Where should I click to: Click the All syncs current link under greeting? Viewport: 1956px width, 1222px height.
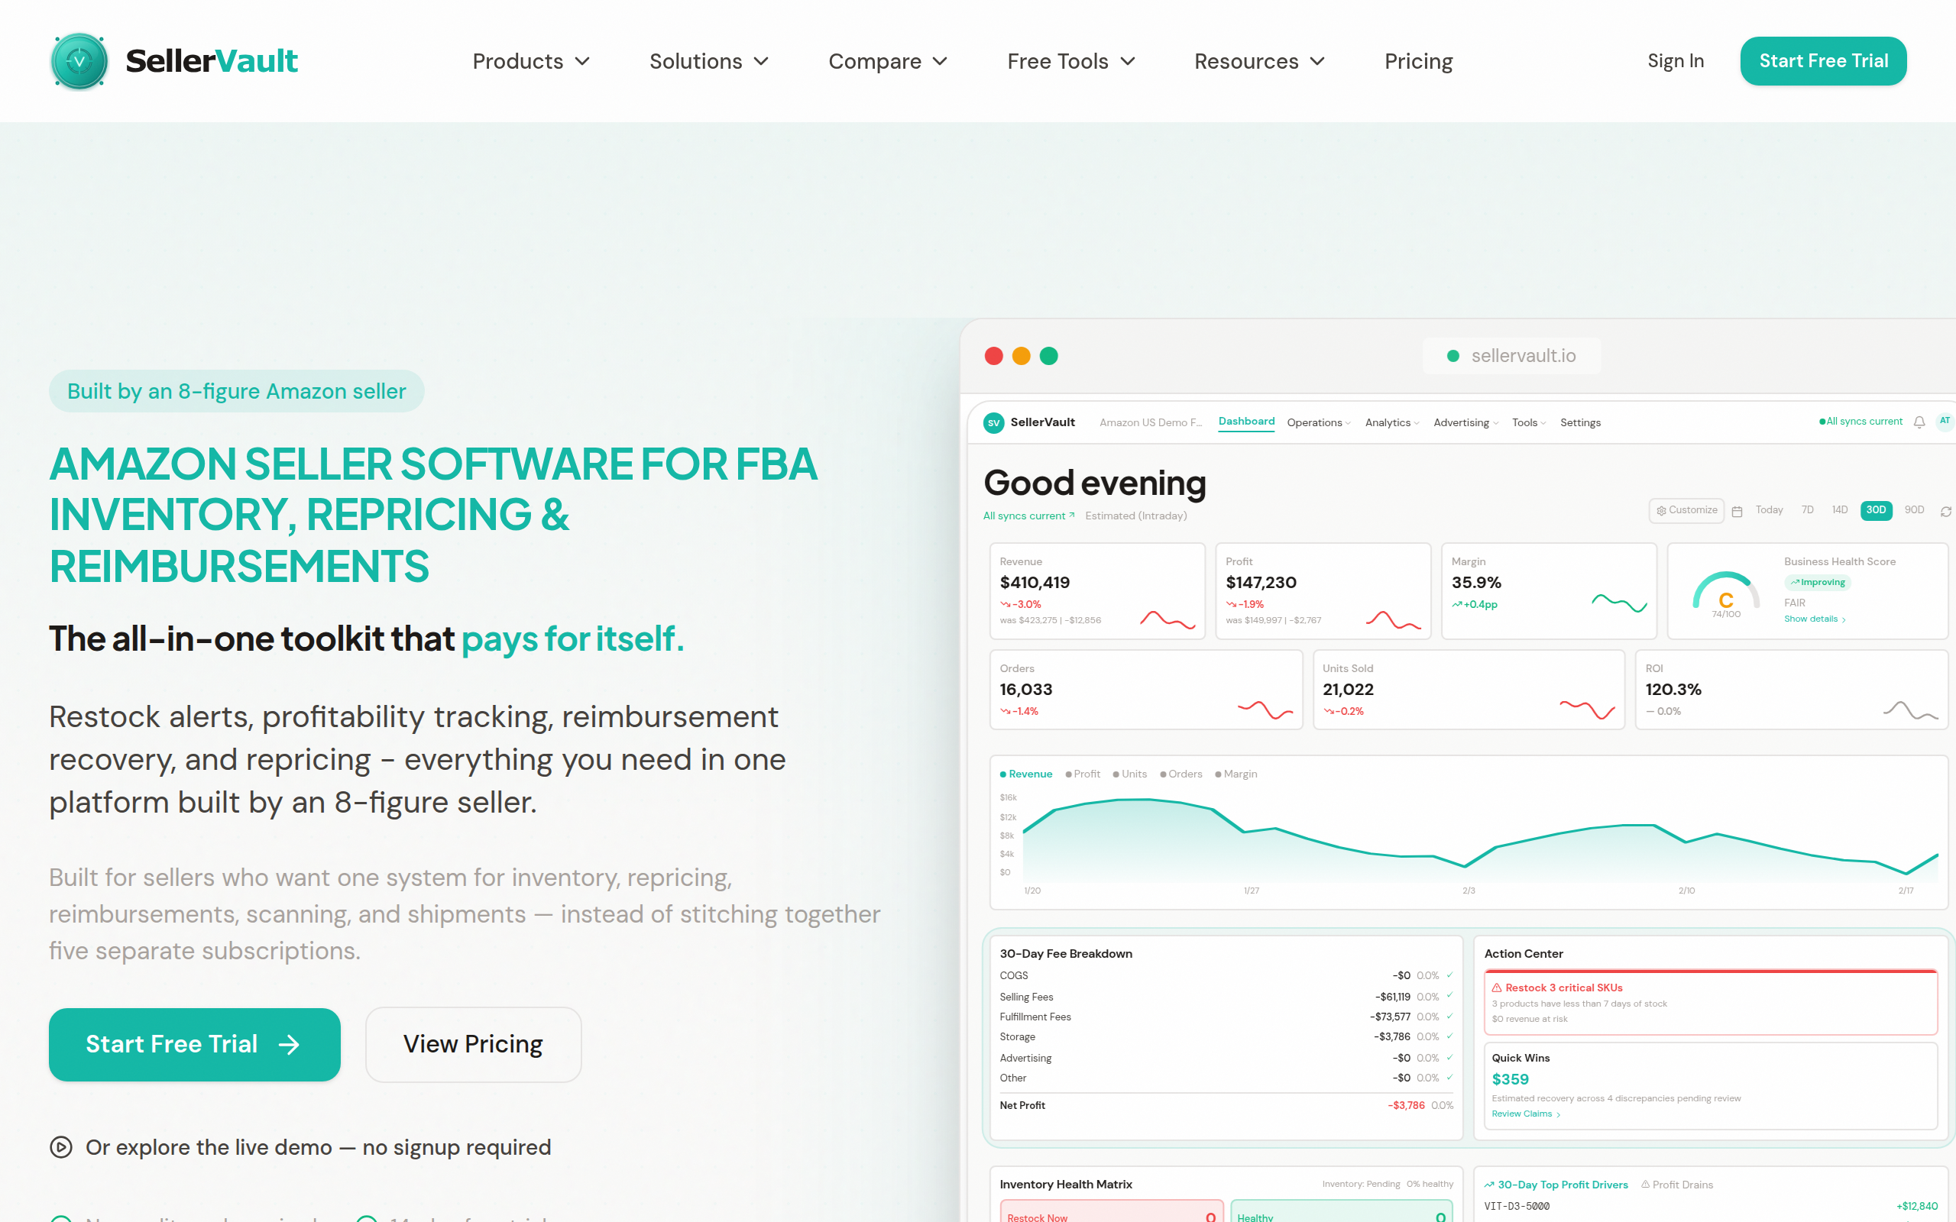point(1029,516)
